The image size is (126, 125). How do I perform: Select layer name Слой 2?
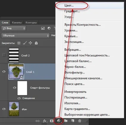25,55
